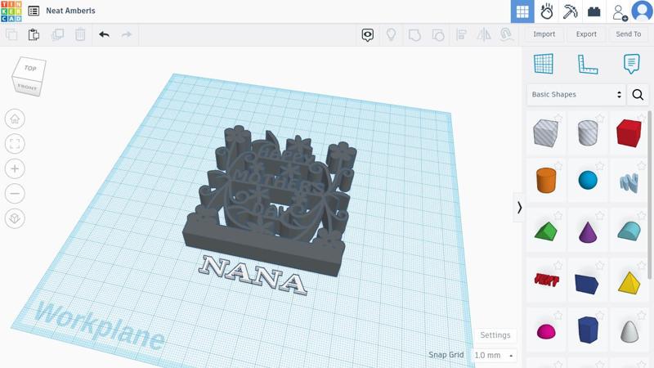Pick the red Text shape
The width and height of the screenshot is (654, 368).
tap(546, 280)
